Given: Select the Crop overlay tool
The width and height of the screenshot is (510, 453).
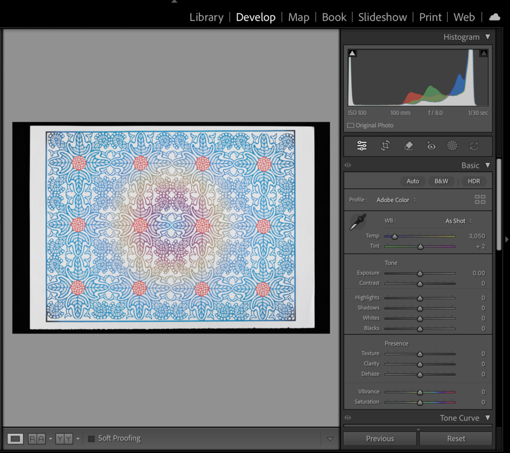Looking at the screenshot, I should [385, 146].
